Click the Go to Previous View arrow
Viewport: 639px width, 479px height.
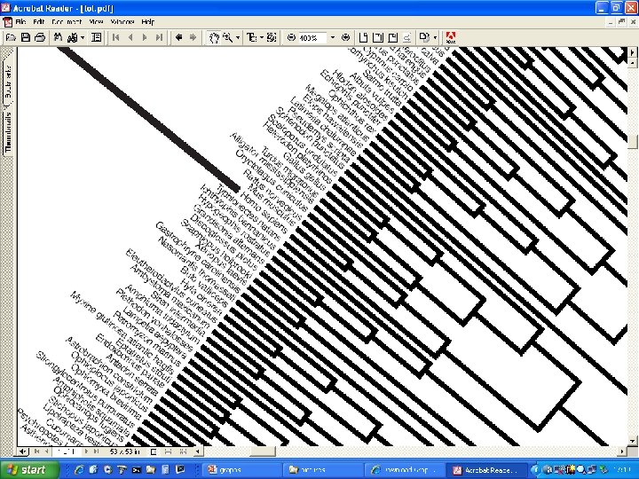tap(178, 38)
